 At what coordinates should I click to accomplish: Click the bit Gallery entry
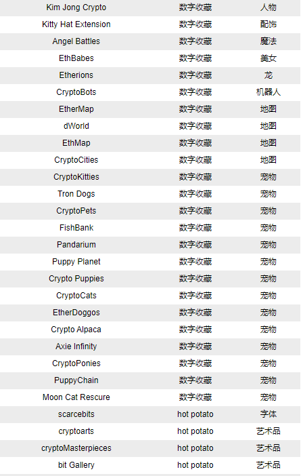[76, 465]
